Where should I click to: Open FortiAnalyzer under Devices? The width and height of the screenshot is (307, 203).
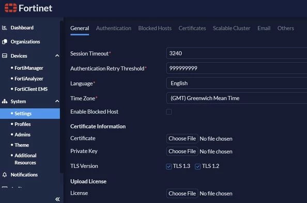pos(29,79)
